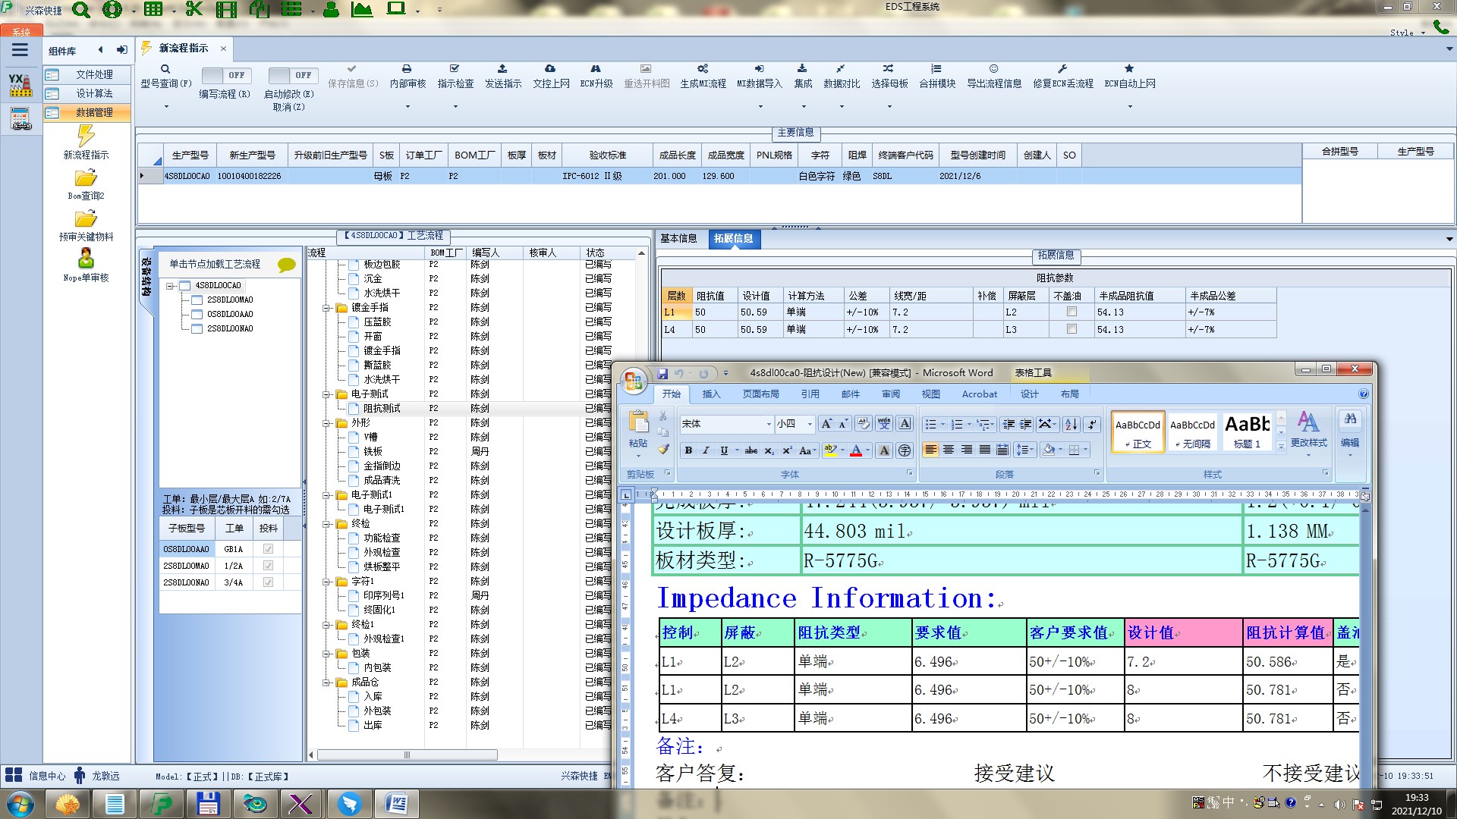The image size is (1457, 819).
Task: Open the Word font size dropdown
Action: [x=810, y=424]
